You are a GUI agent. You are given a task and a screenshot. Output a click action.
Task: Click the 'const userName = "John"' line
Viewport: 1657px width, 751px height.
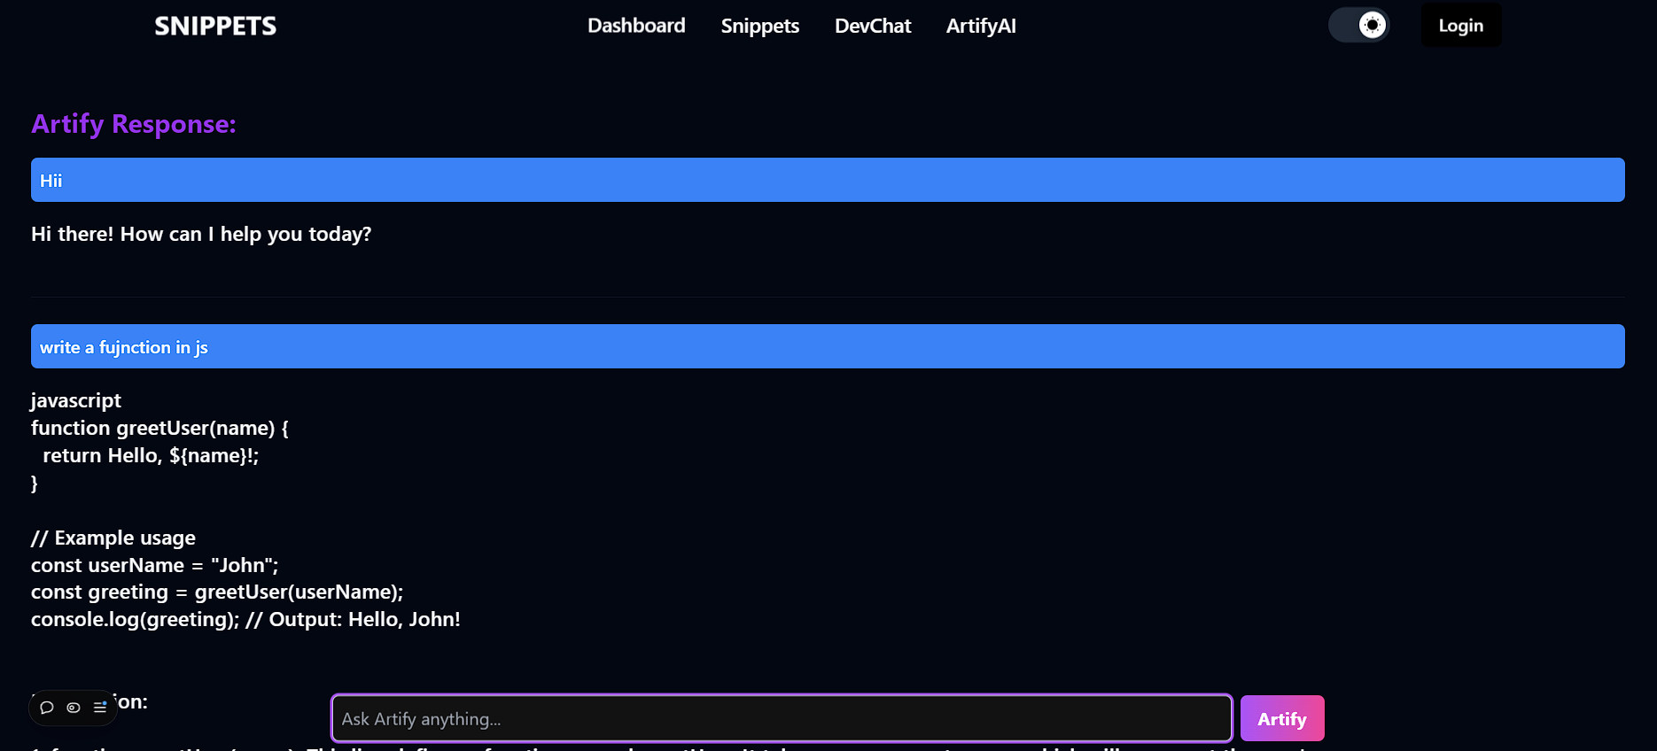154,565
